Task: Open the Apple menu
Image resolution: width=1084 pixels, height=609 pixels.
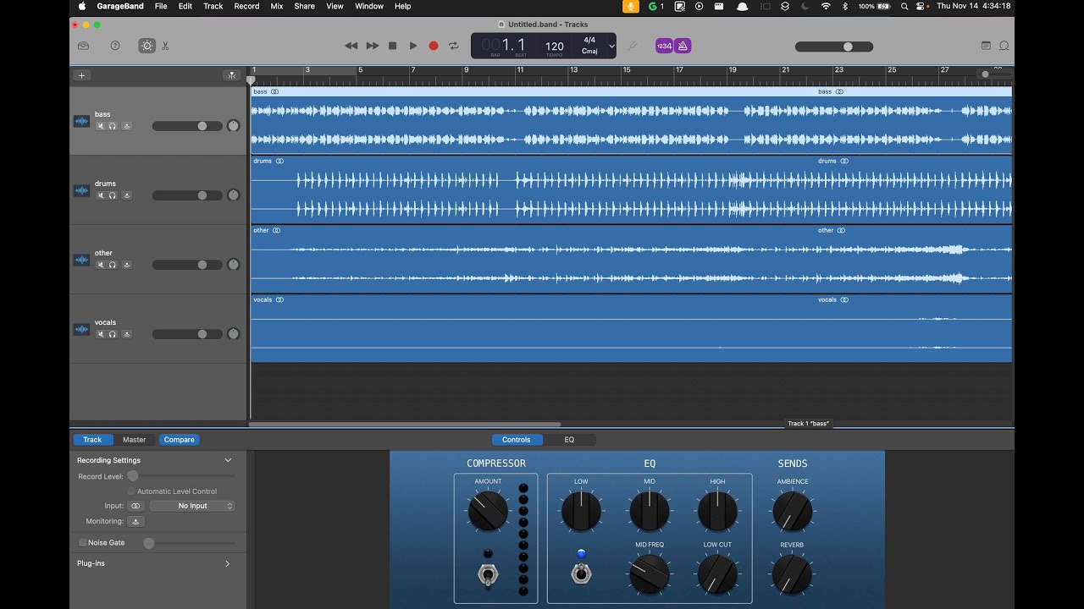Action: [x=82, y=6]
